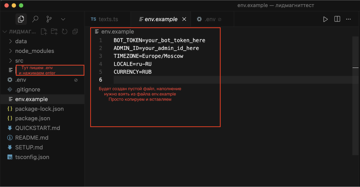Run the file with play icon

(x=325, y=19)
